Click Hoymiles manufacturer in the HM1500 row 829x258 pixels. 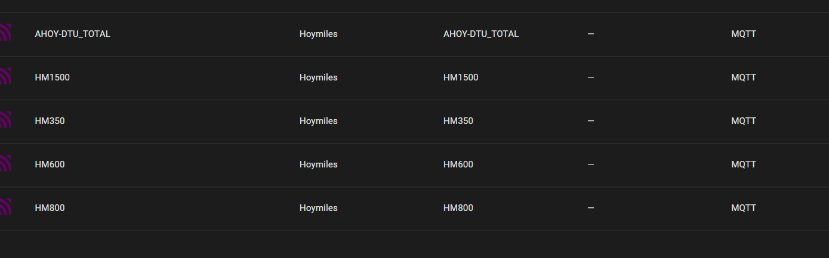click(319, 77)
